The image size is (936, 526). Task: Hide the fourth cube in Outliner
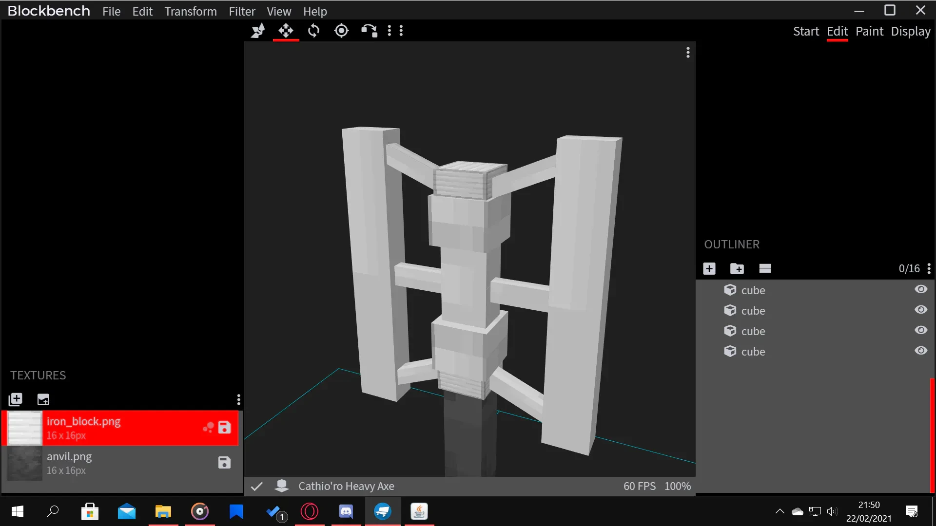tap(921, 351)
